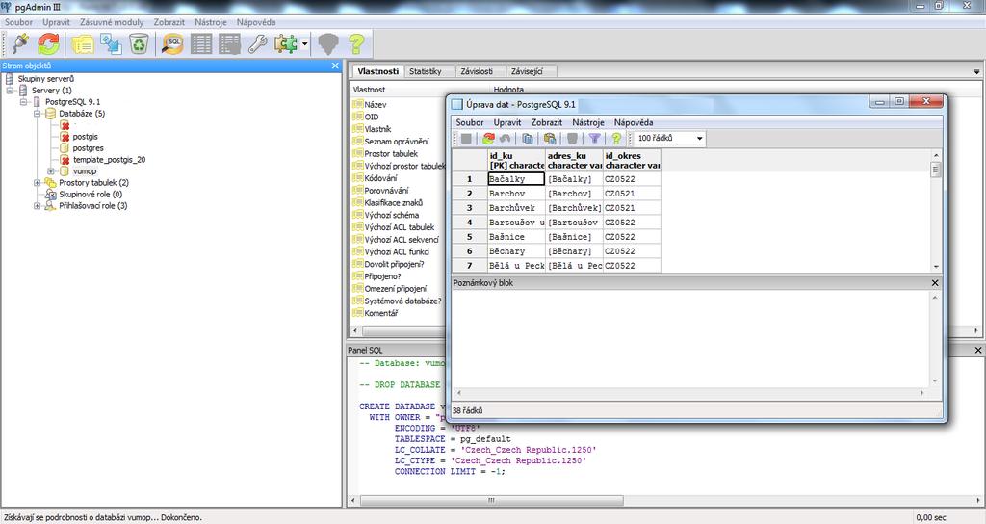Click the 'Bačalky' cell in id_ku column
986x524 pixels.
pyautogui.click(x=516, y=178)
